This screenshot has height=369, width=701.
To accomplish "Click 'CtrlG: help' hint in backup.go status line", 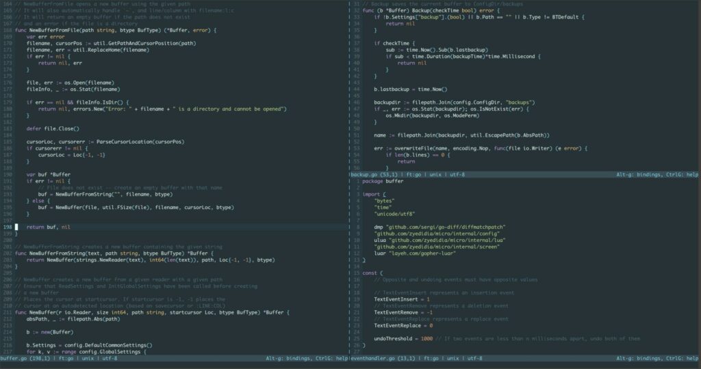I will [683, 175].
